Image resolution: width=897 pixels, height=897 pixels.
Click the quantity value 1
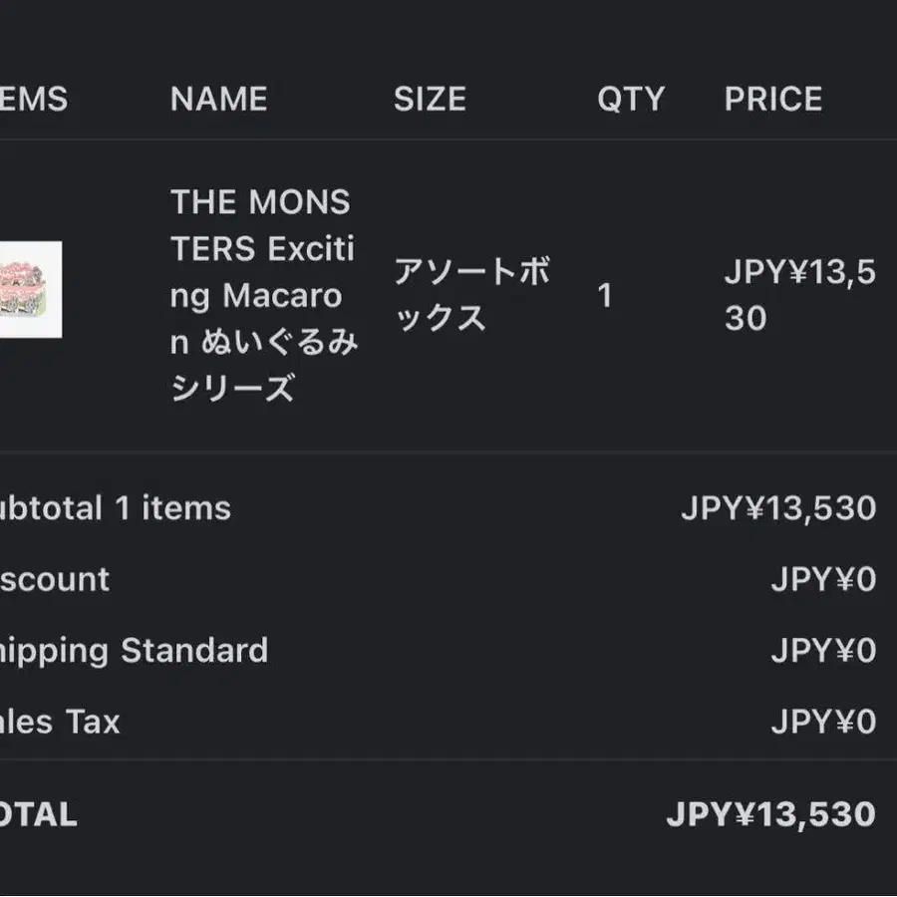(x=605, y=296)
